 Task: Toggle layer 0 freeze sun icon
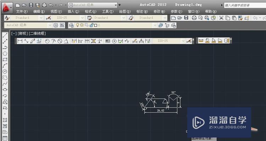[x=82, y=25]
